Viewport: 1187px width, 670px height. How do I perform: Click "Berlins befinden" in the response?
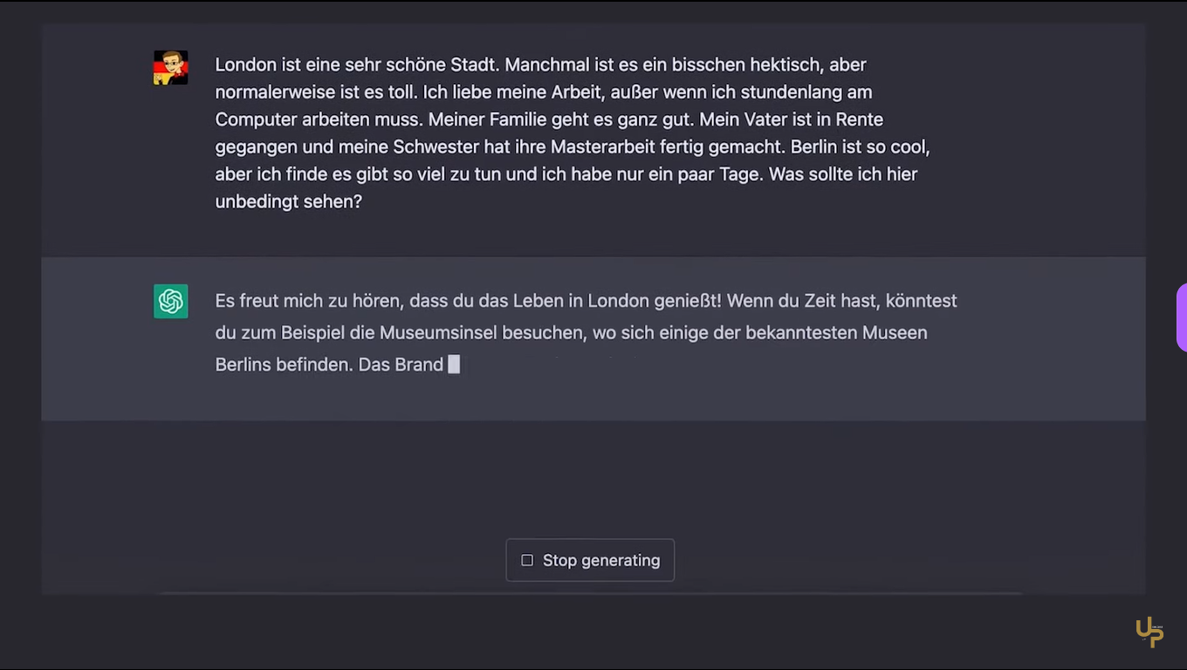(x=284, y=365)
